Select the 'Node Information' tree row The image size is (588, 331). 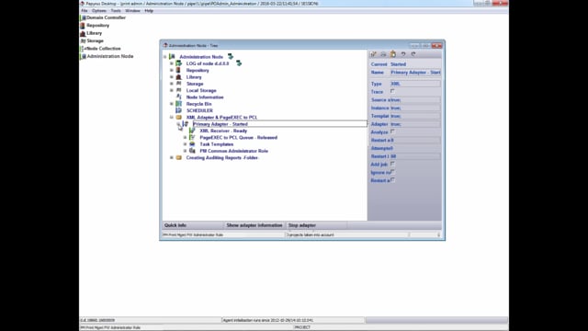tap(205, 97)
